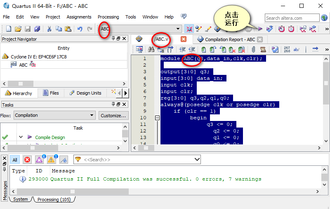Click the Save All icon
This screenshot has width=330, height=209.
[x=37, y=29]
